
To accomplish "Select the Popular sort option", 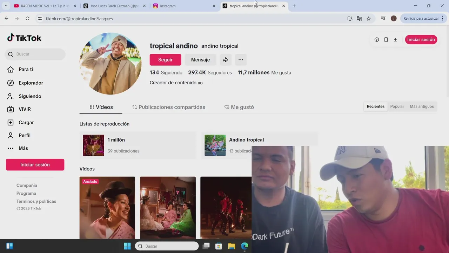I will point(397,106).
